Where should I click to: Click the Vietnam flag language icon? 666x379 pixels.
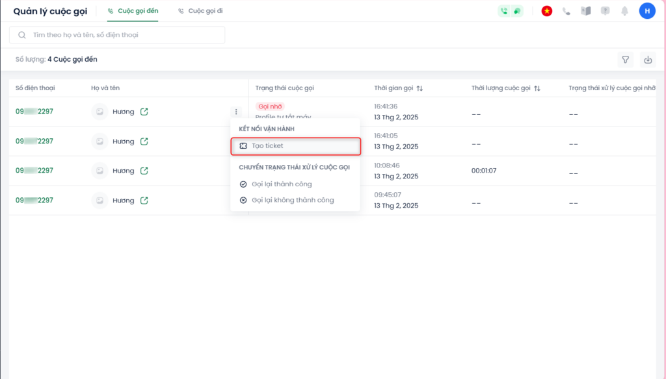pyautogui.click(x=546, y=11)
